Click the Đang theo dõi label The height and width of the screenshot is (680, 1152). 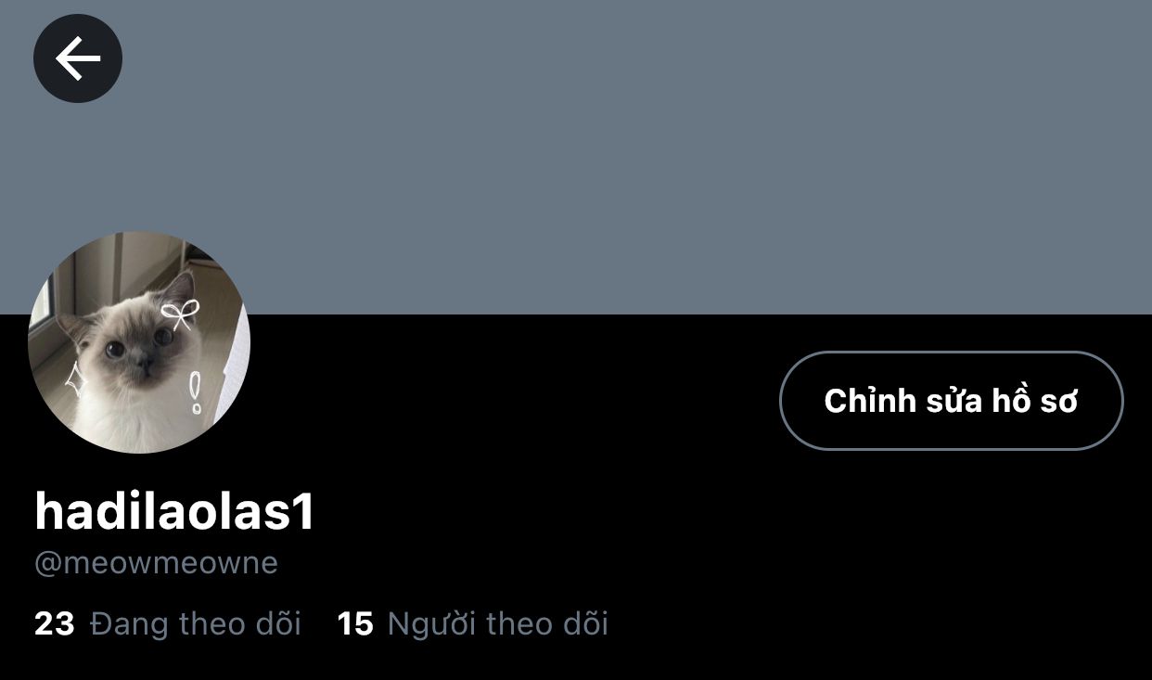coord(196,624)
